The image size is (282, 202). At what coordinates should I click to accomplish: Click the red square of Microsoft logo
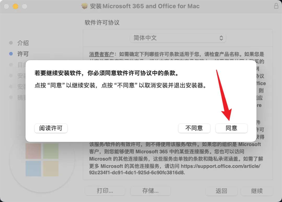[x=33, y=151]
